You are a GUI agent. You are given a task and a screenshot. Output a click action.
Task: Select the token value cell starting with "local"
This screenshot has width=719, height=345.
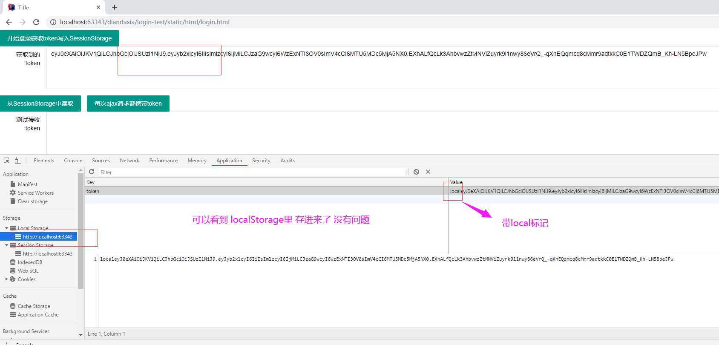pyautogui.click(x=584, y=191)
